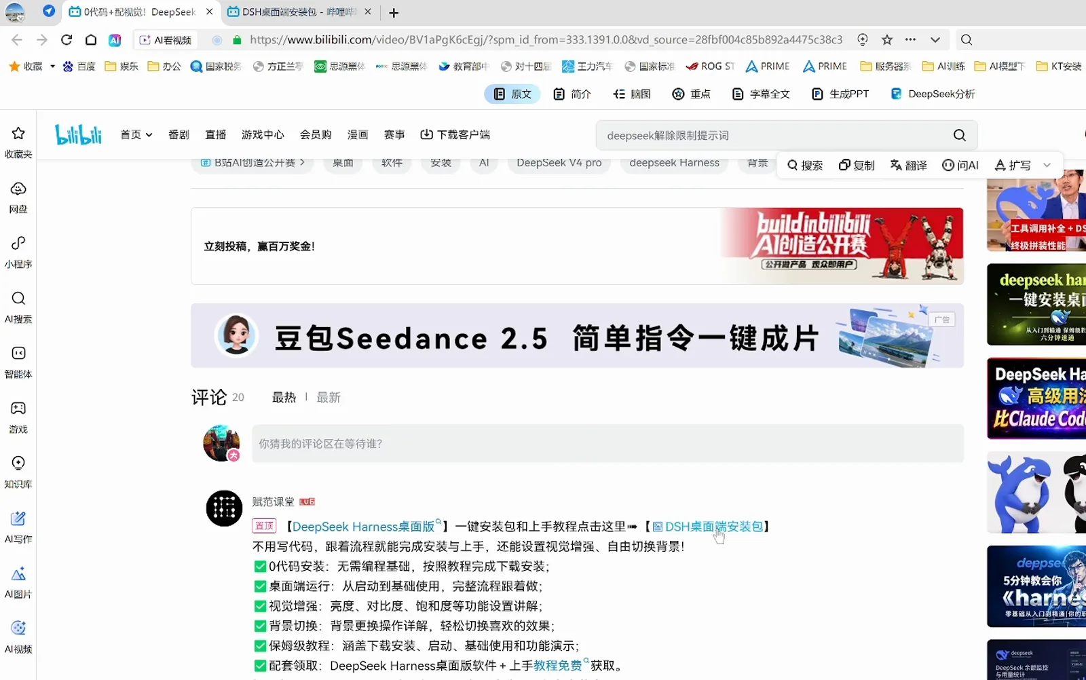Click the DeepSeek V4 pro tag
The height and width of the screenshot is (680, 1086).
[559, 163]
